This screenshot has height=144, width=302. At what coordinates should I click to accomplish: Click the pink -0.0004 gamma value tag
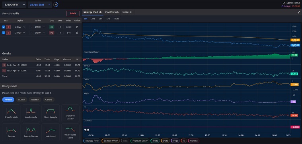[295, 127]
